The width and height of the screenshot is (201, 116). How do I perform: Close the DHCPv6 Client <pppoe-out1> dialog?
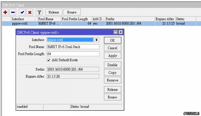pos(121,32)
